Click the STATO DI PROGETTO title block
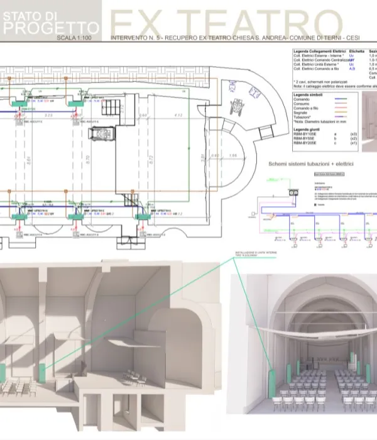Viewport: 377px width, 440px height. pos(50,21)
